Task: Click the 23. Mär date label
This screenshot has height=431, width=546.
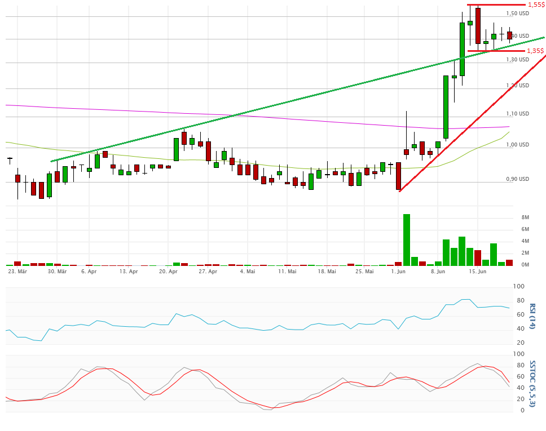Action: (x=18, y=272)
